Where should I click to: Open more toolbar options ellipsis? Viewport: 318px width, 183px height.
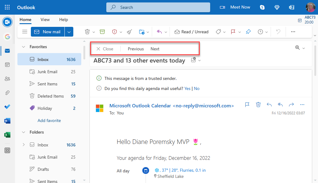point(293,32)
